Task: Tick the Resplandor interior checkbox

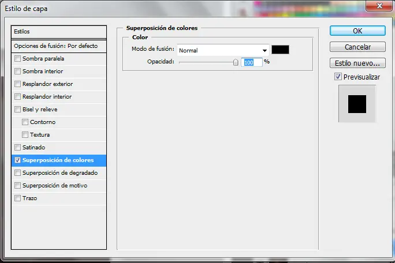Action: (x=17, y=97)
